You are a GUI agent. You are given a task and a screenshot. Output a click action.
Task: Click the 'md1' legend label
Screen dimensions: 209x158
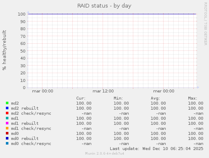pos(15,118)
